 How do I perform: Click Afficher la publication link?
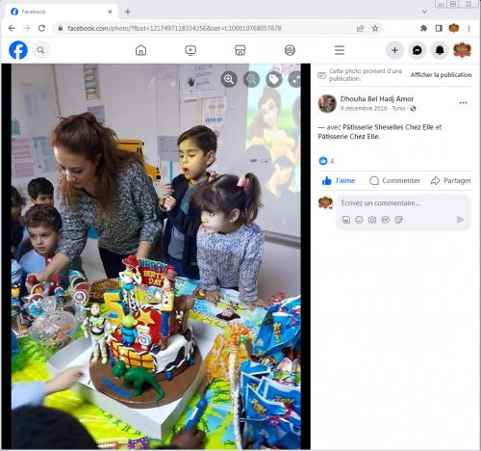[x=441, y=75]
